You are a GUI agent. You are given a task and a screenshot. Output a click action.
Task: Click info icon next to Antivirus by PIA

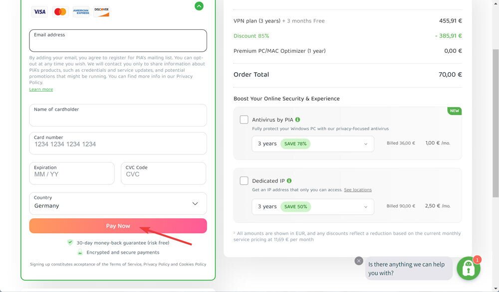pos(298,120)
